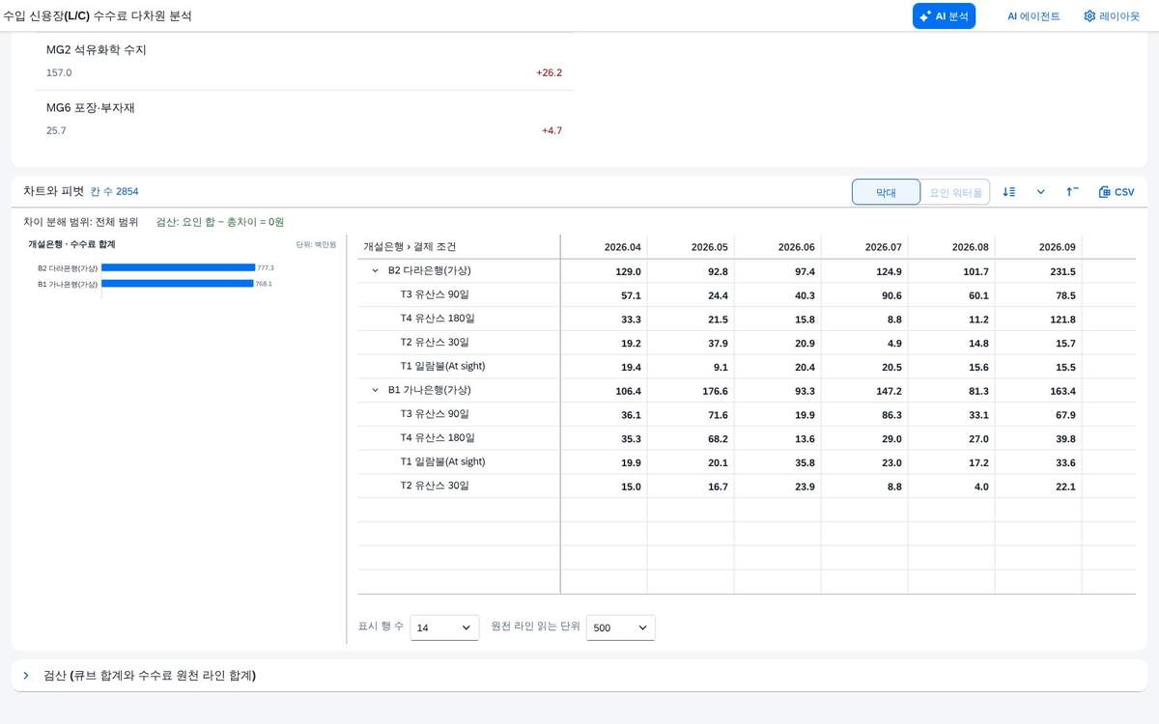Export table as CSV
Screen dimensions: 1159x724
1117,192
